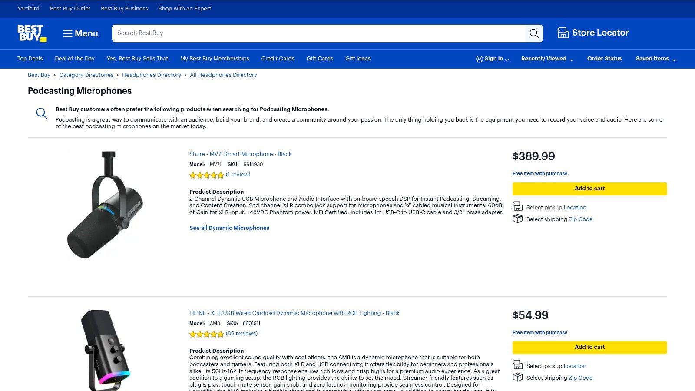The image size is (695, 391).
Task: Open the Best Buy search magnifying glass
Action: 534,33
